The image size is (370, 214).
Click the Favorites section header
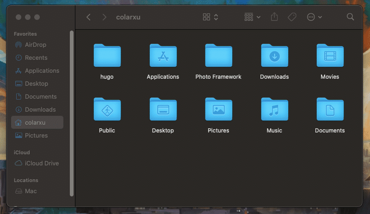[x=25, y=34]
